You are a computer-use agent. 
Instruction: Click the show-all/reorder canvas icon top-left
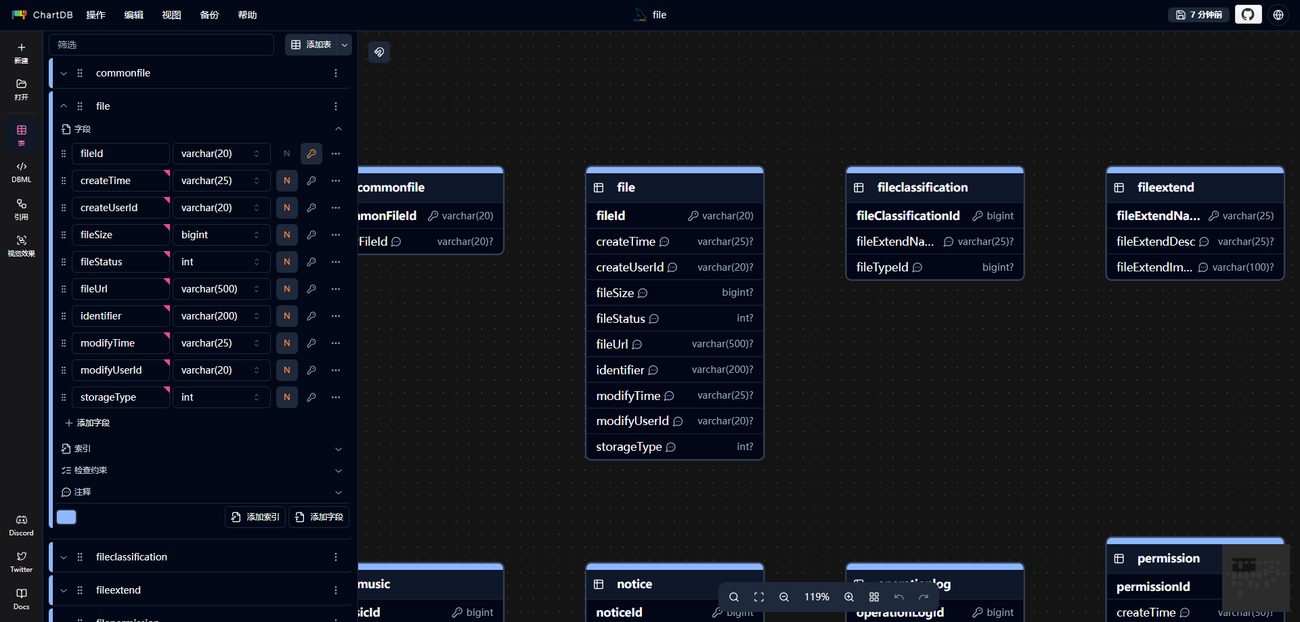pos(379,52)
